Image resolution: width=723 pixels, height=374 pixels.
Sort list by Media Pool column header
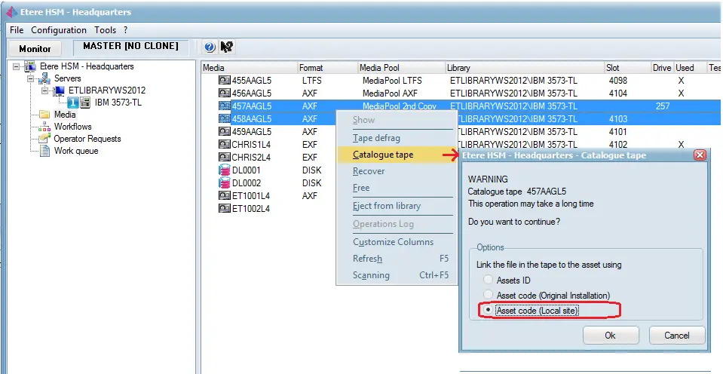pyautogui.click(x=400, y=68)
